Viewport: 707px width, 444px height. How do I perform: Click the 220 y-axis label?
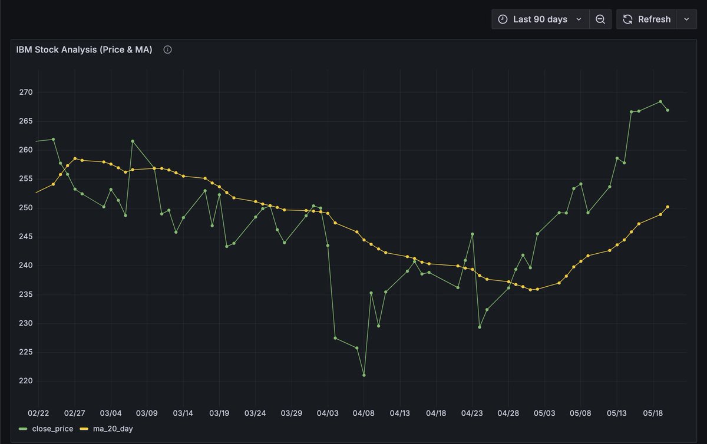click(26, 381)
